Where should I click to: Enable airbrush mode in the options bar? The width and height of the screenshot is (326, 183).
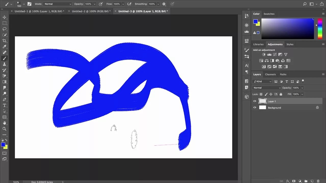(129, 4)
